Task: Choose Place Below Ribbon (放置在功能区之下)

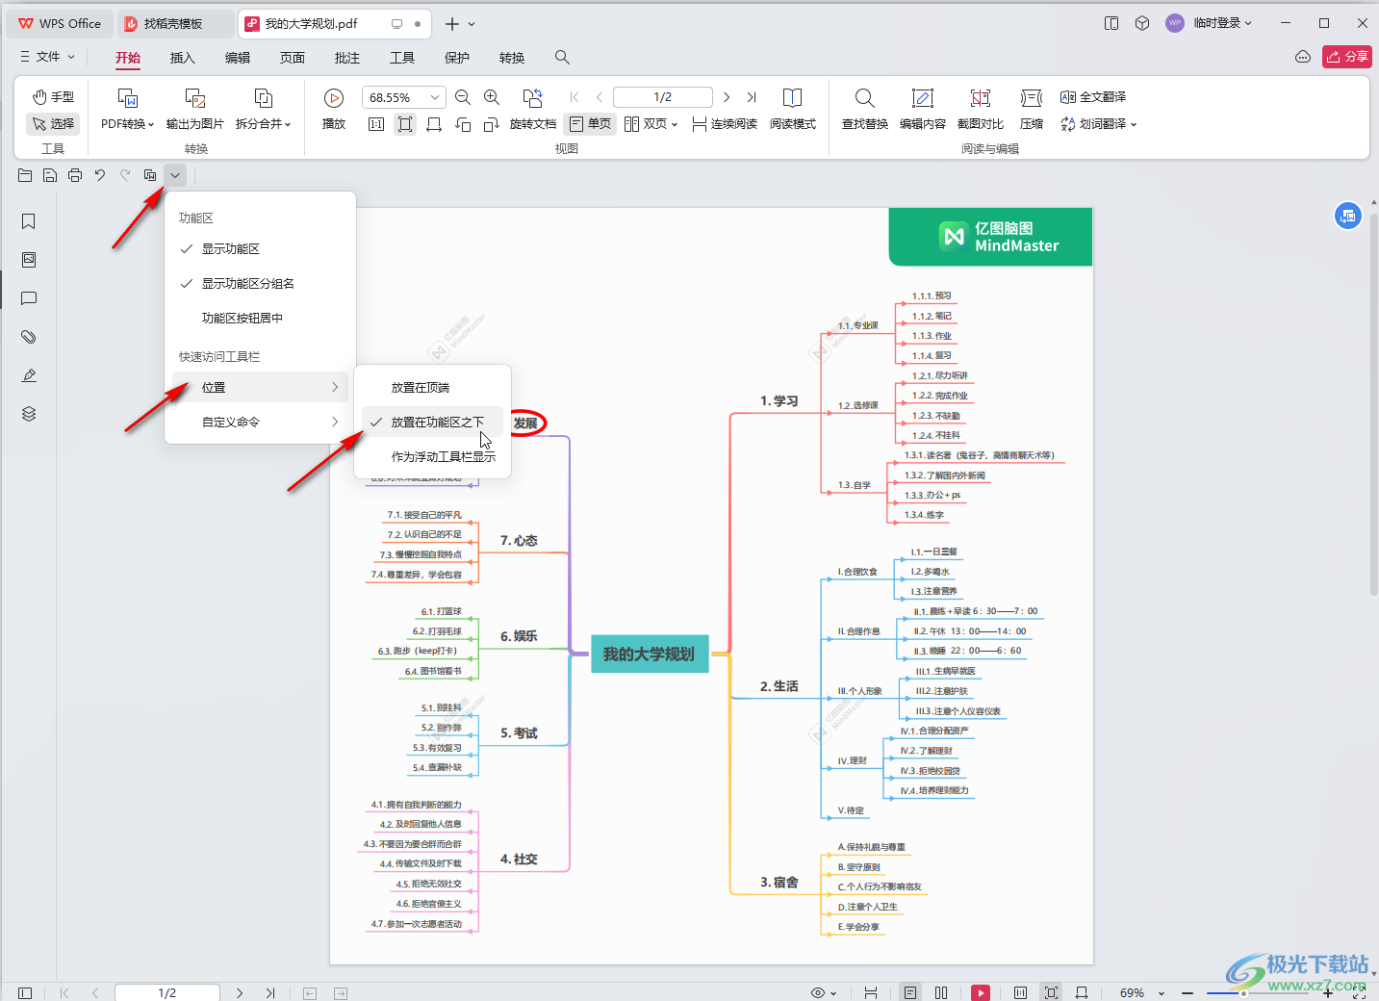Action: 432,422
